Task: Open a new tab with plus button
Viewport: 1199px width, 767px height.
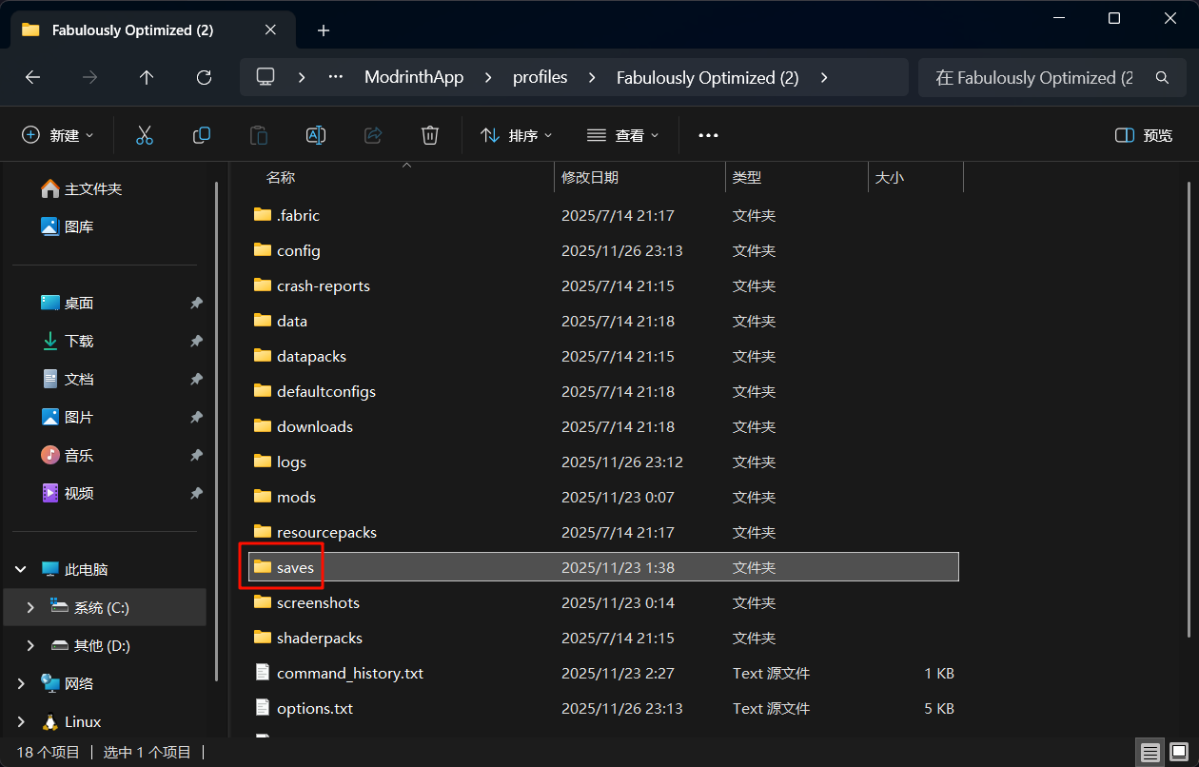Action: tap(324, 30)
